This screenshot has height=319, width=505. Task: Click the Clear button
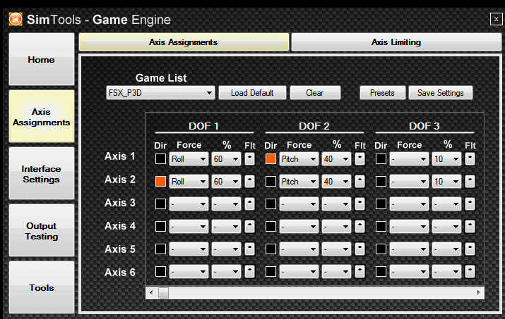pyautogui.click(x=315, y=93)
